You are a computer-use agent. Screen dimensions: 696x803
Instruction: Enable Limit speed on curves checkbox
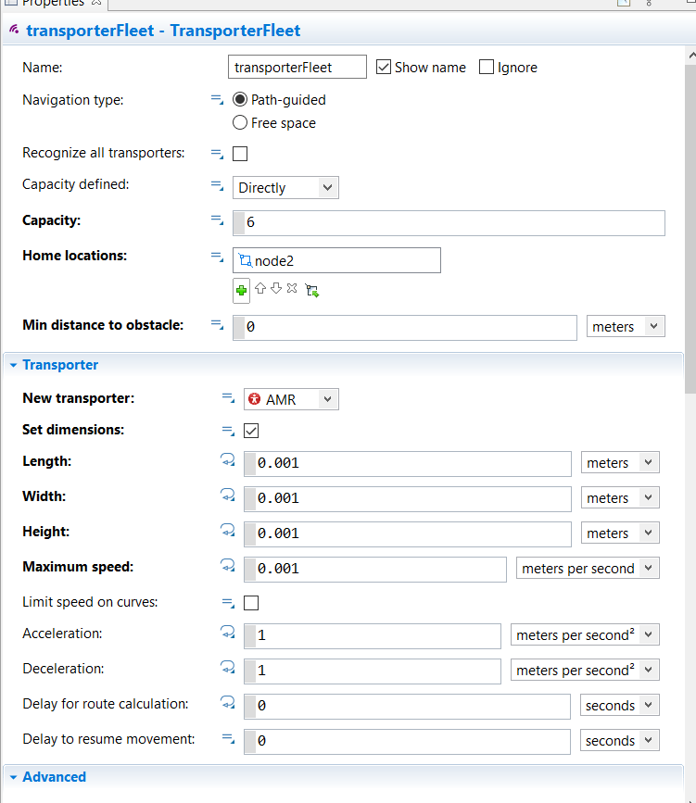click(251, 603)
